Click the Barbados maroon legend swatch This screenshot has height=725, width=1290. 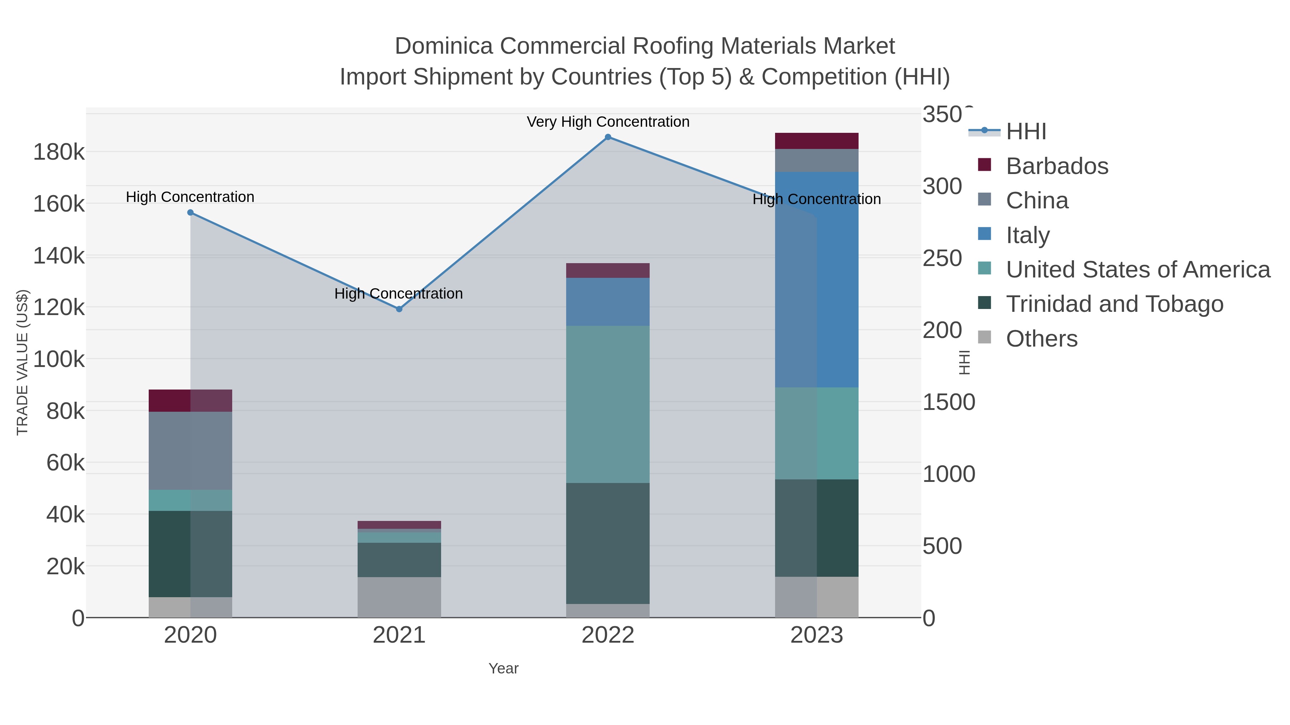click(x=985, y=165)
